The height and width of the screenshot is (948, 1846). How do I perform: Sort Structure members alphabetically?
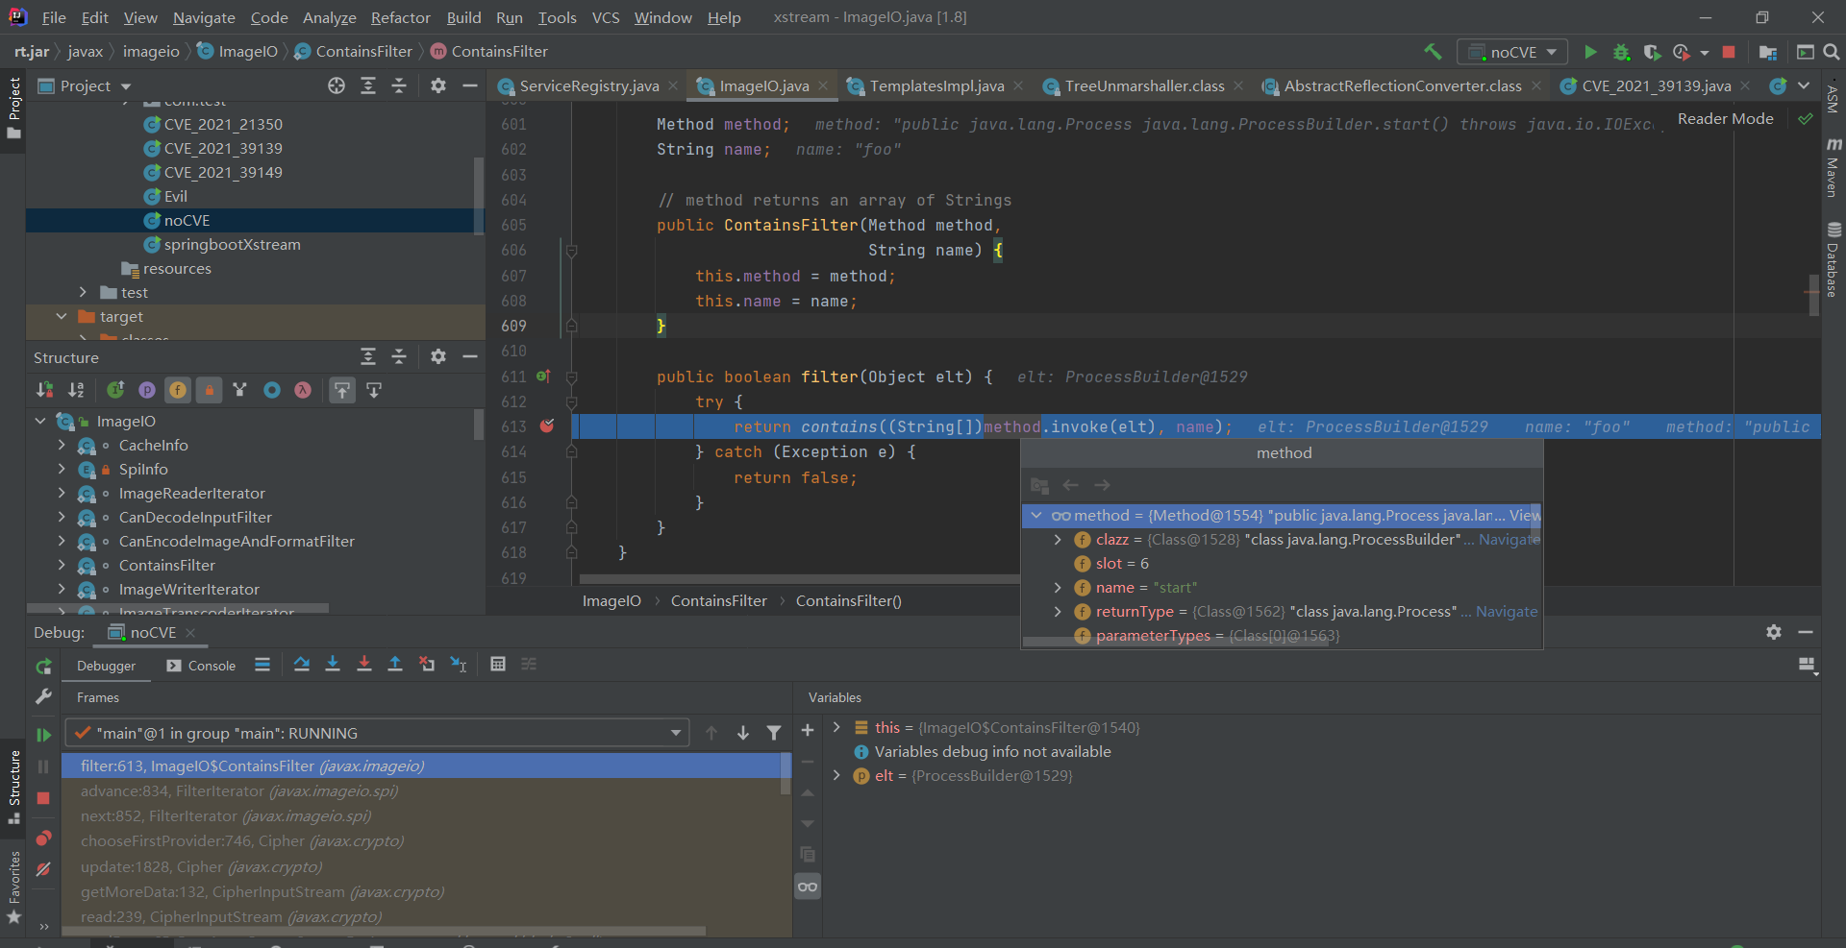coord(76,390)
